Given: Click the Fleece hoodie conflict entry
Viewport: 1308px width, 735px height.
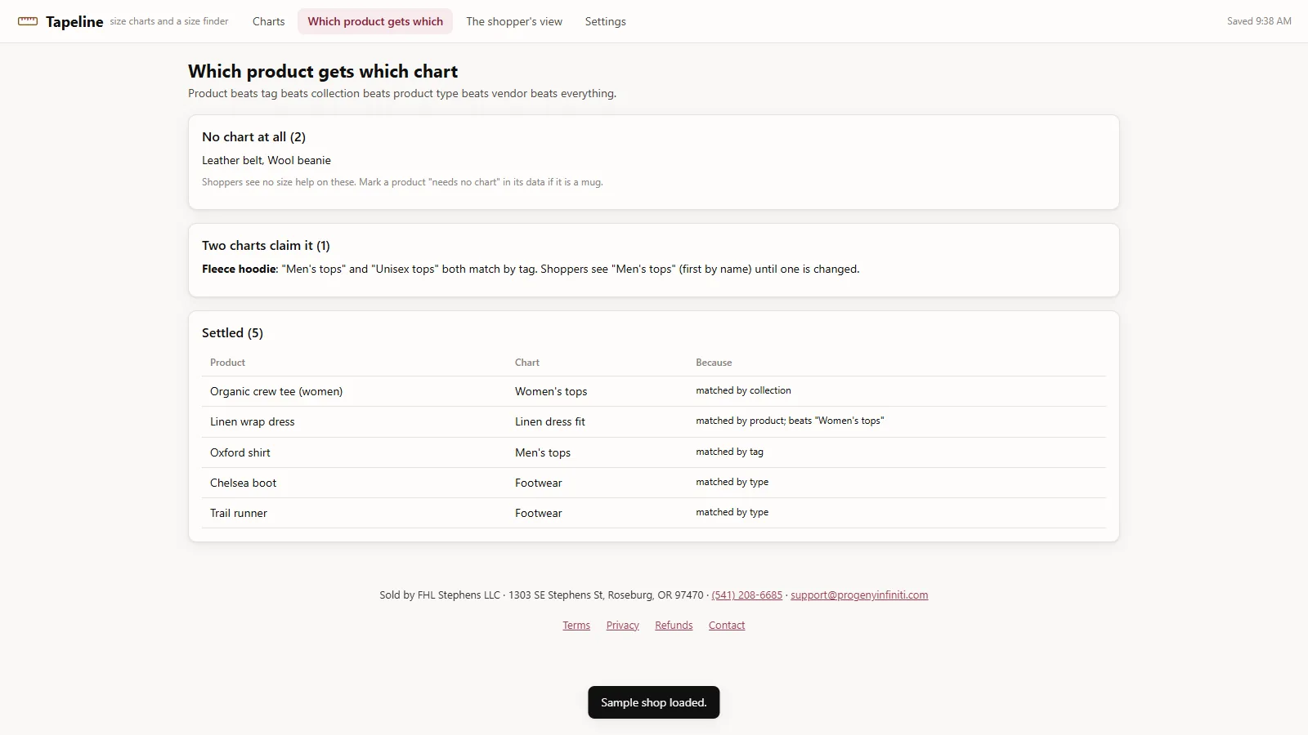Looking at the screenshot, I should pos(531,269).
